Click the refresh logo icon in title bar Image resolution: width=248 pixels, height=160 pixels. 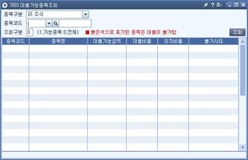coord(5,5)
